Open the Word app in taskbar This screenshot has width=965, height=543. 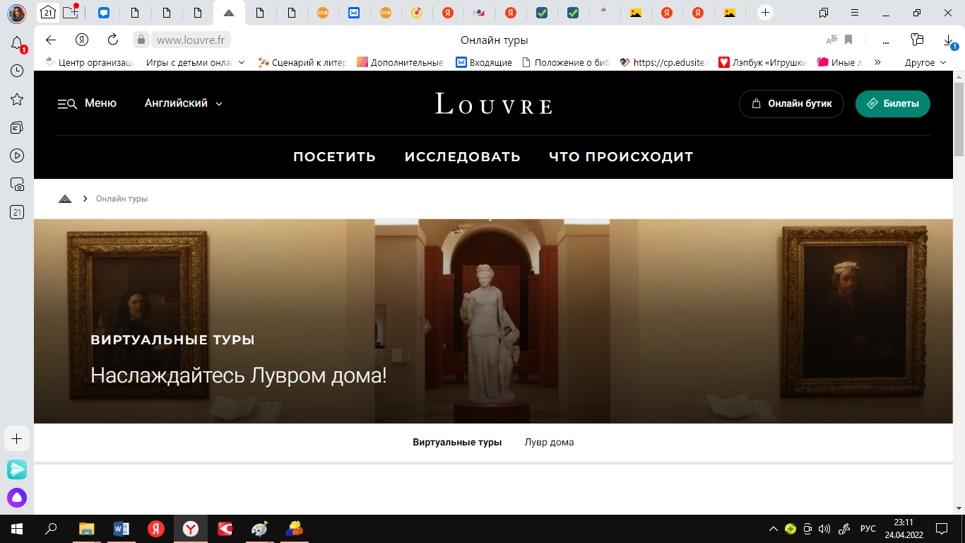(x=122, y=529)
